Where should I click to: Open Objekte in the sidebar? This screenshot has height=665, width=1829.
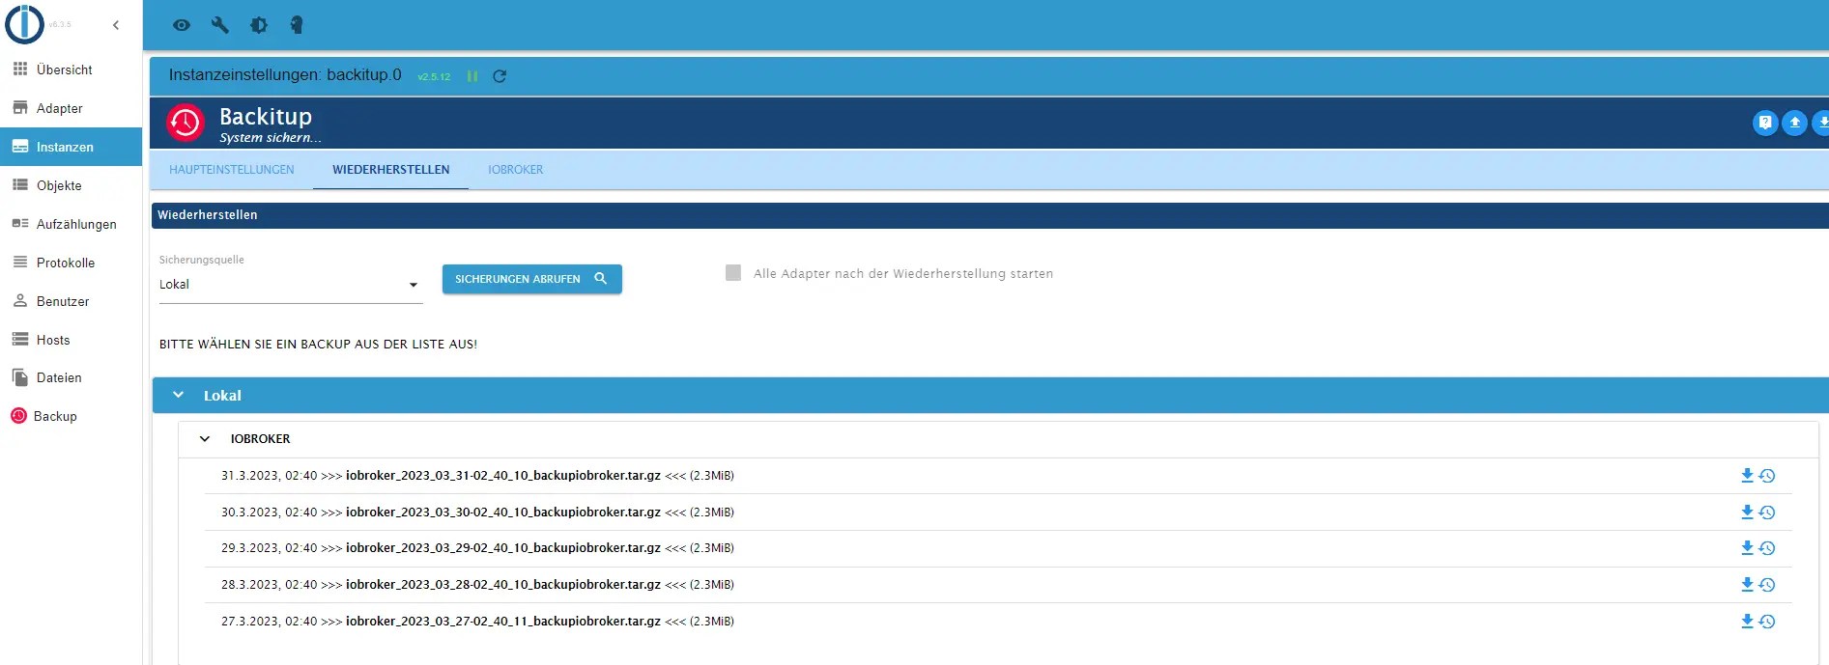[71, 185]
